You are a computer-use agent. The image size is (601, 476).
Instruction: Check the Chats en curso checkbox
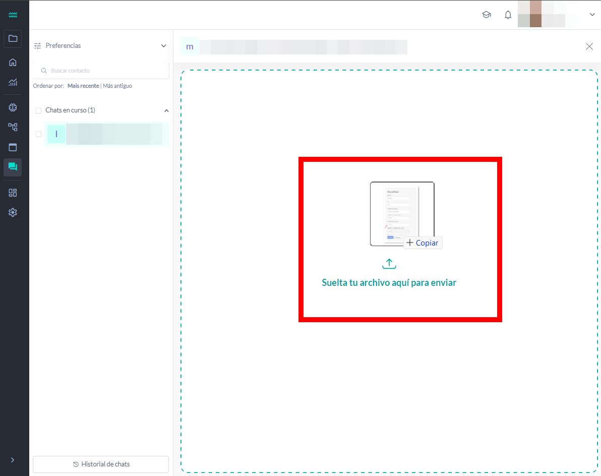tap(38, 110)
